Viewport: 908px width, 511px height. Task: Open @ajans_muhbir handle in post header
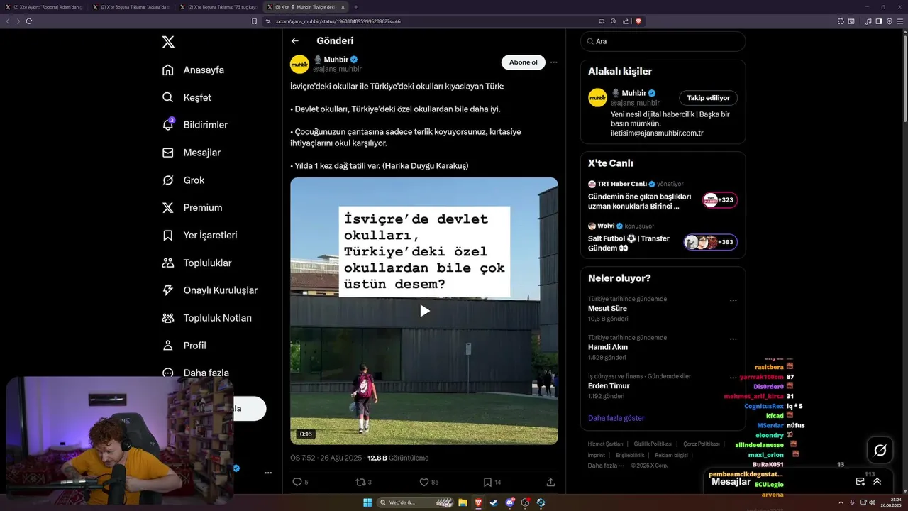pos(337,69)
